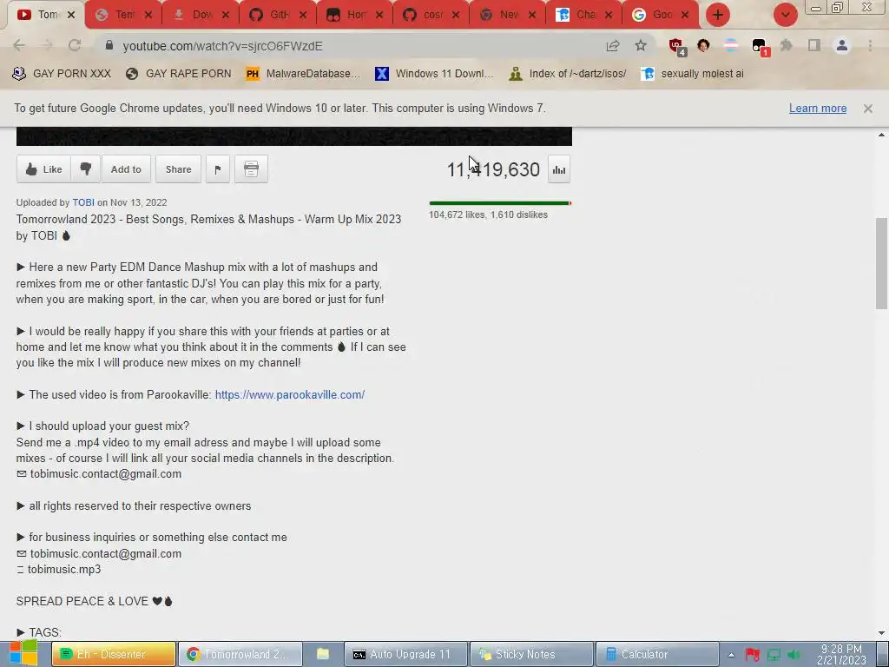The height and width of the screenshot is (667, 889).
Task: Click the browser forward arrow
Action: point(47,45)
